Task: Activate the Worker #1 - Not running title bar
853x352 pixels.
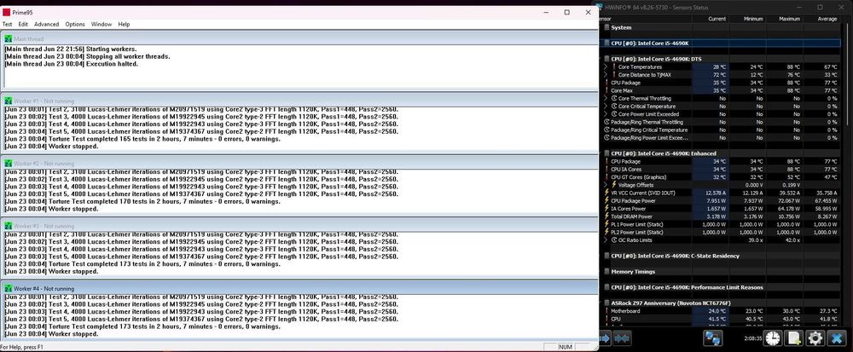Action: click(x=299, y=101)
